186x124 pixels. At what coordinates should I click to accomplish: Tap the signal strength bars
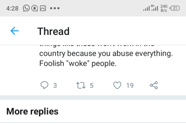[147, 9]
